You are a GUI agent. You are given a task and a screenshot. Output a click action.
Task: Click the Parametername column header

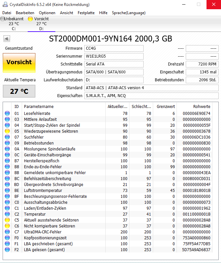pos(64,107)
